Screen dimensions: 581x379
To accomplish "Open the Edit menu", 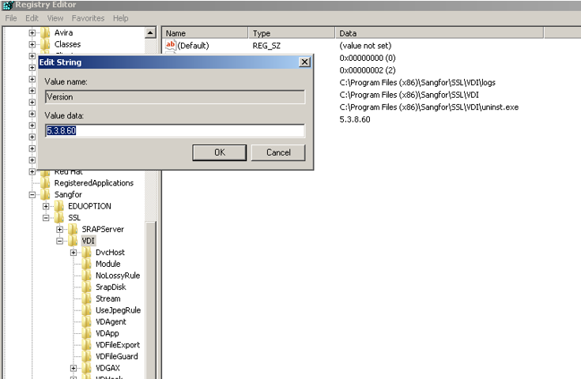I will (32, 18).
